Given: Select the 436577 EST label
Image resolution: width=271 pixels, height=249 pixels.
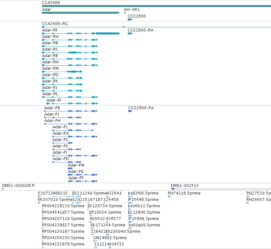Looking at the screenshot, I should (113, 219).
